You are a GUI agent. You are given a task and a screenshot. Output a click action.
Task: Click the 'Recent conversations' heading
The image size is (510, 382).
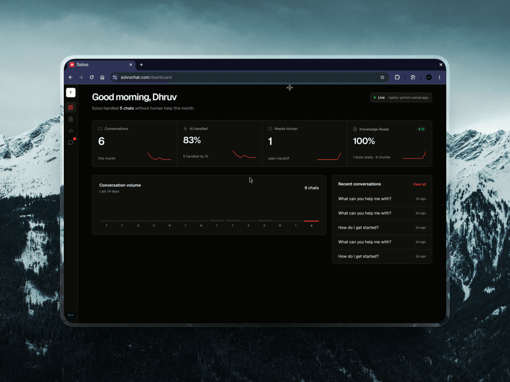coord(359,184)
